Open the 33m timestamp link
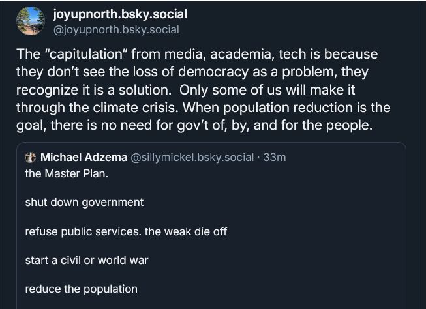 click(274, 158)
